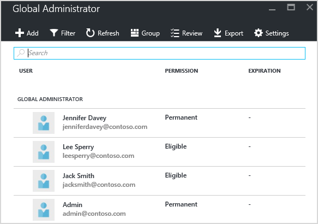
Task: Click inside the Search input field
Action: (x=159, y=53)
